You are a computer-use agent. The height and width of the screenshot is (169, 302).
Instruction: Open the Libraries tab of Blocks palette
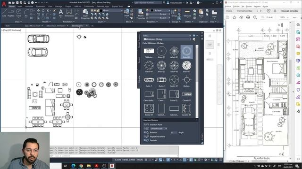click(x=139, y=79)
